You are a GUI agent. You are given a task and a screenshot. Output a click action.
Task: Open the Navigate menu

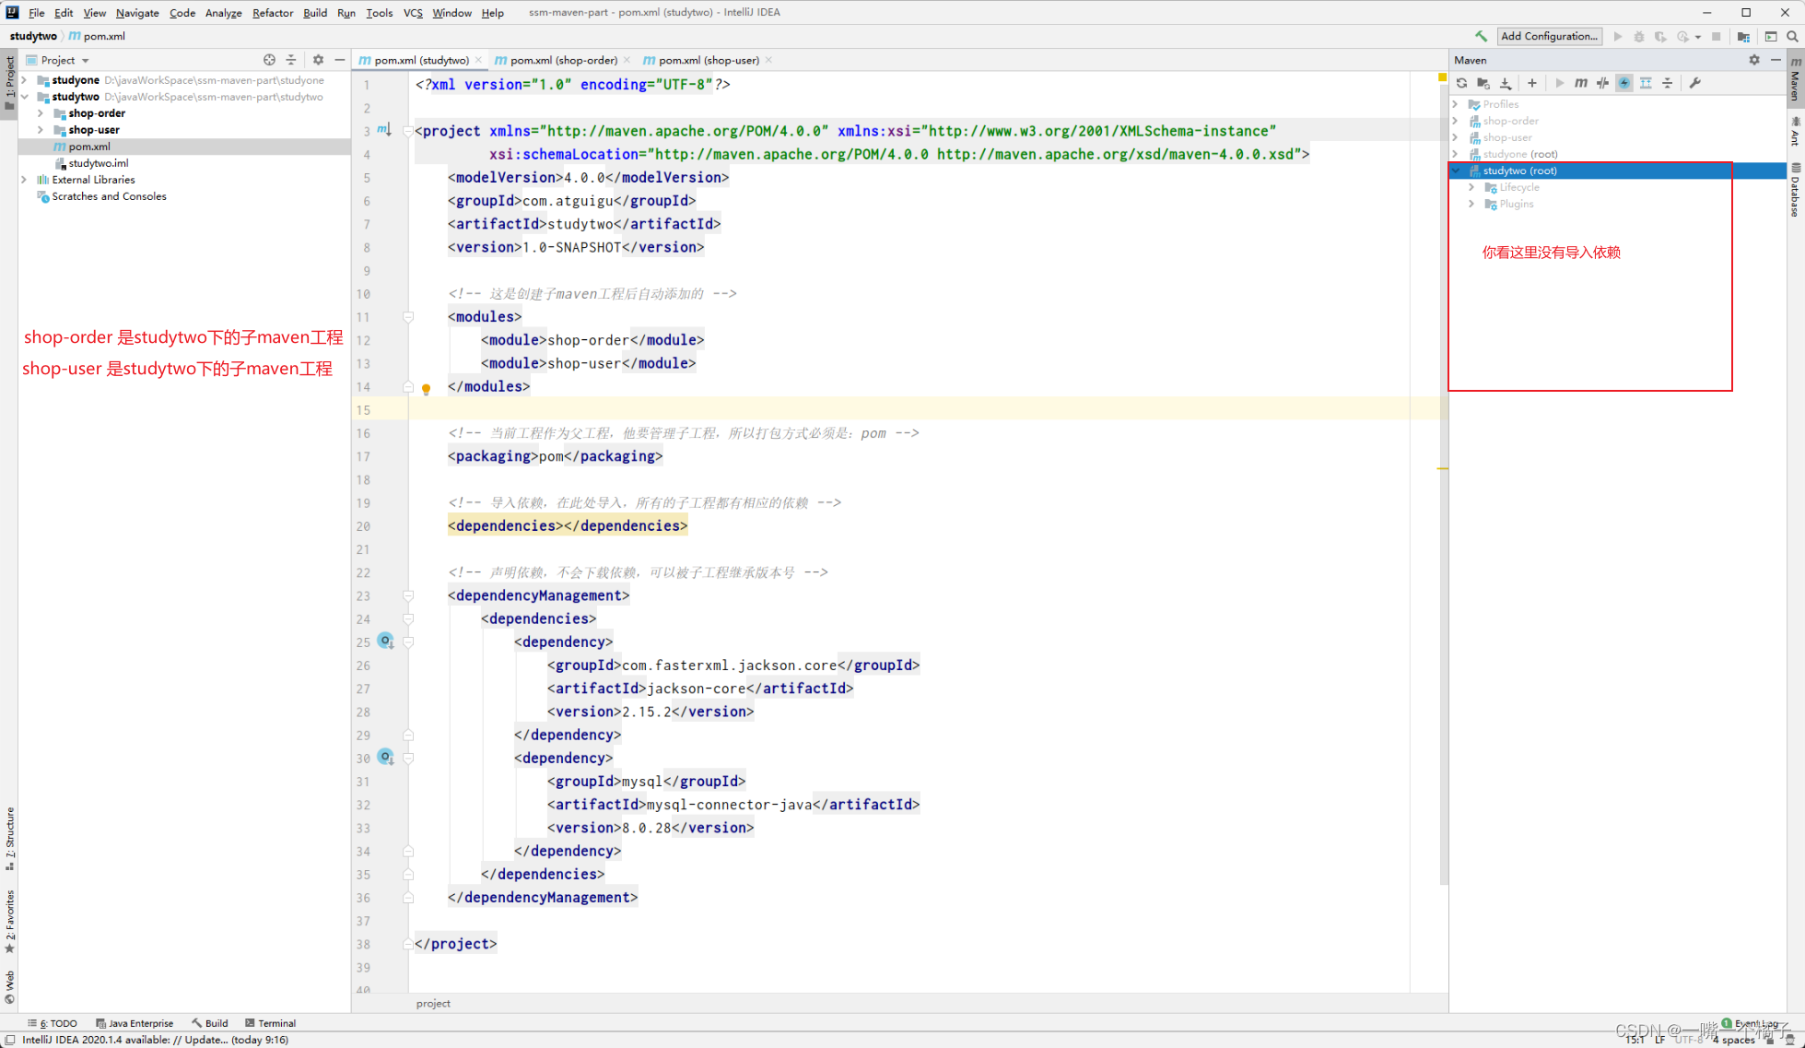tap(137, 13)
